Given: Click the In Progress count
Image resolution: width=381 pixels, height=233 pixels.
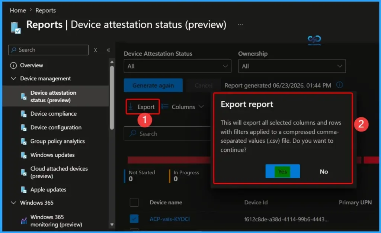Looking at the screenshot, I should (176, 179).
